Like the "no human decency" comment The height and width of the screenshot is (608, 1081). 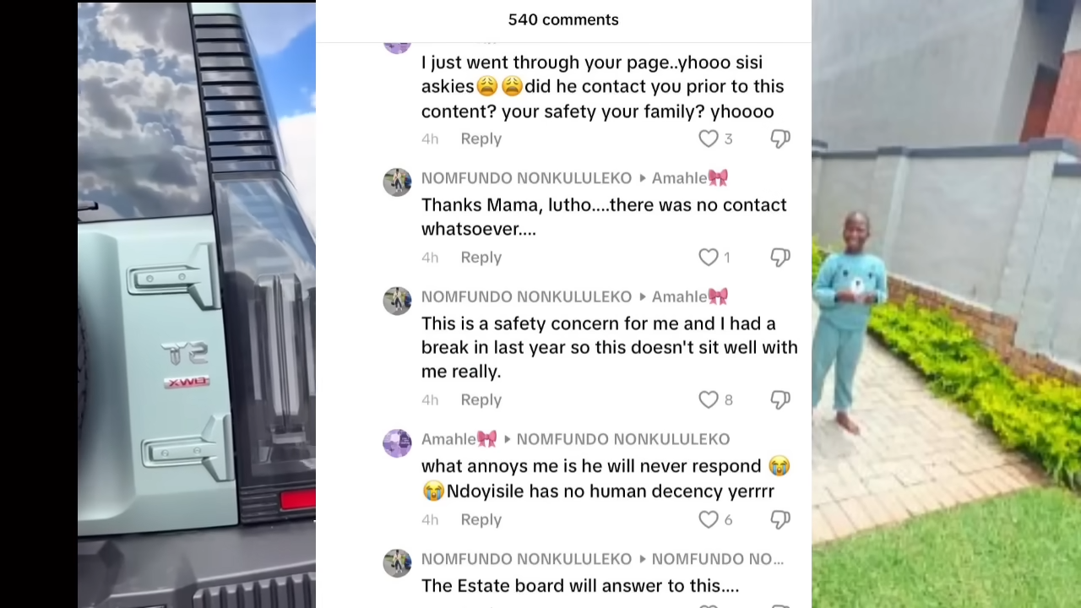pos(708,519)
